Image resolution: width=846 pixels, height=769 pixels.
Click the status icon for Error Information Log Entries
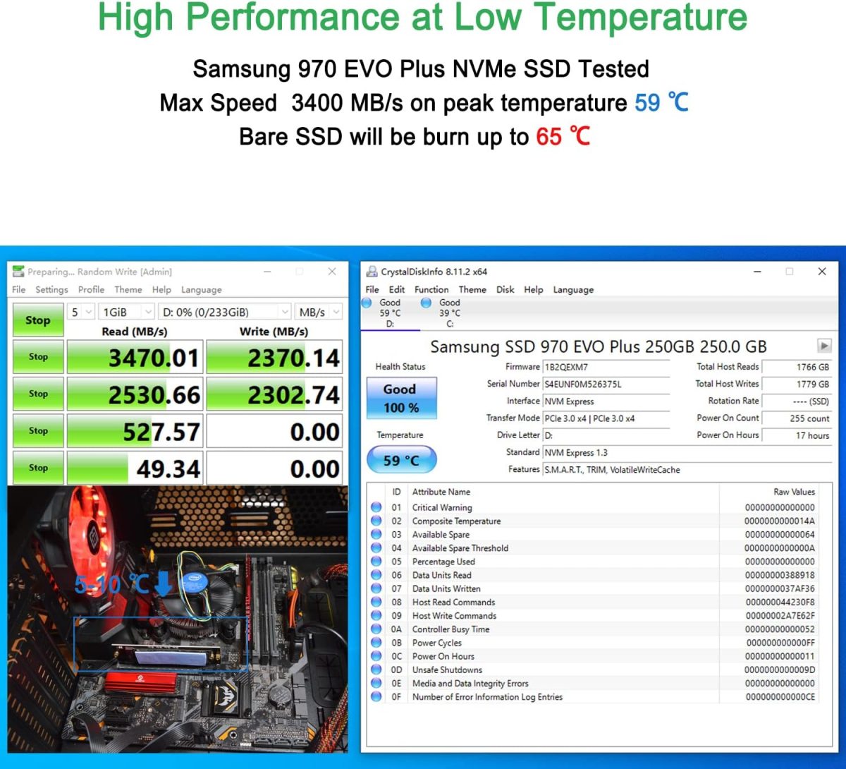376,696
